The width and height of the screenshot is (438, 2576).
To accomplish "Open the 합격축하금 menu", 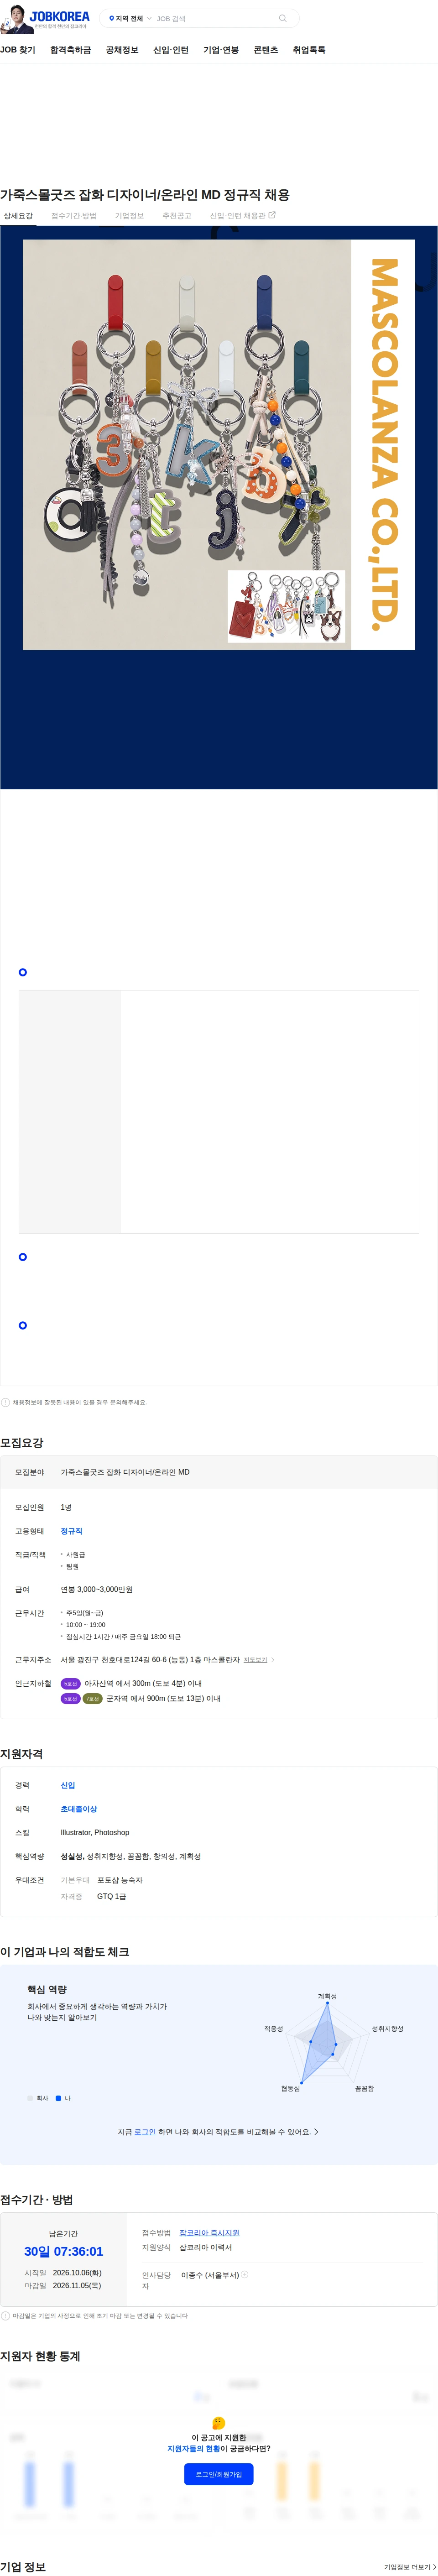I will (x=70, y=50).
